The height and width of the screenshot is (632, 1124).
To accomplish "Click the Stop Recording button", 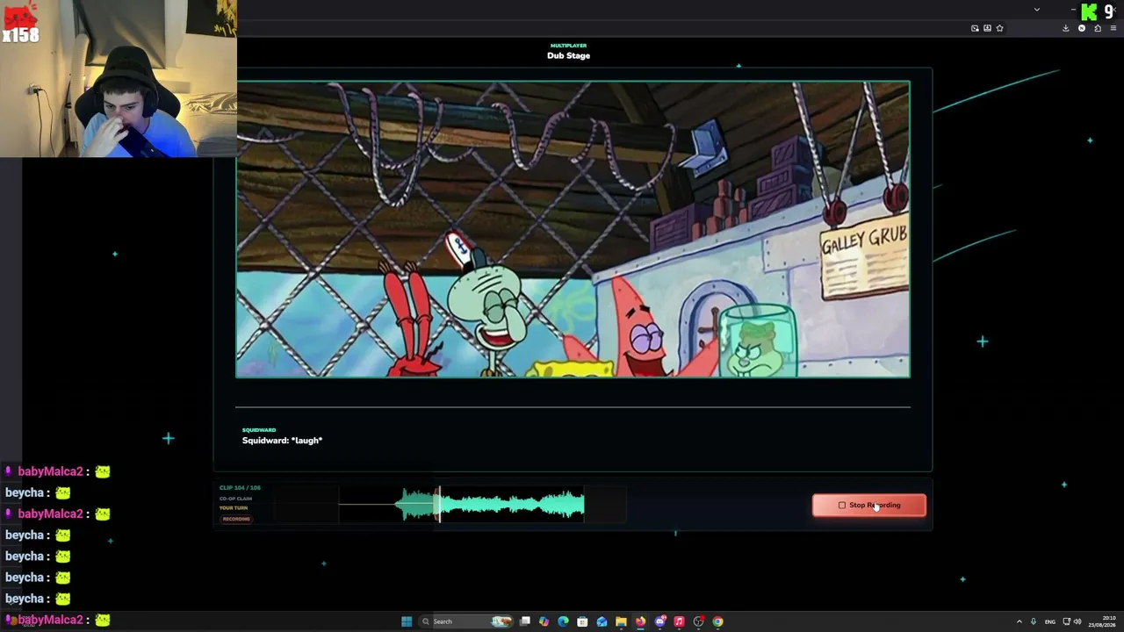I will 868,505.
